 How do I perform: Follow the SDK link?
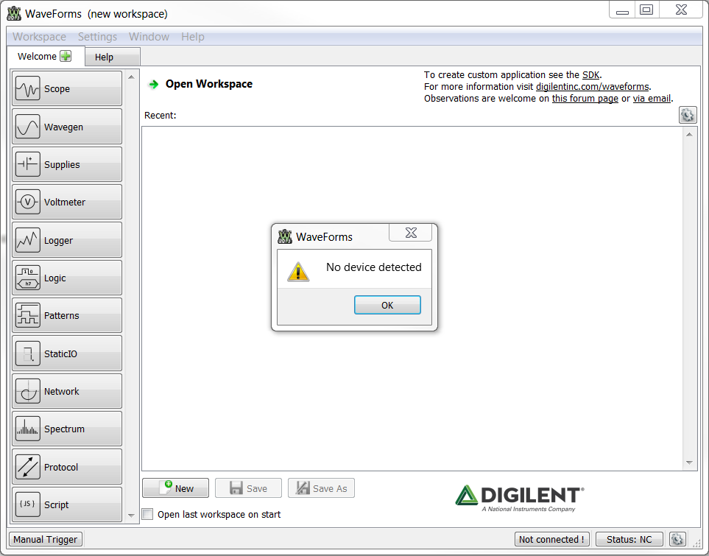pos(591,74)
